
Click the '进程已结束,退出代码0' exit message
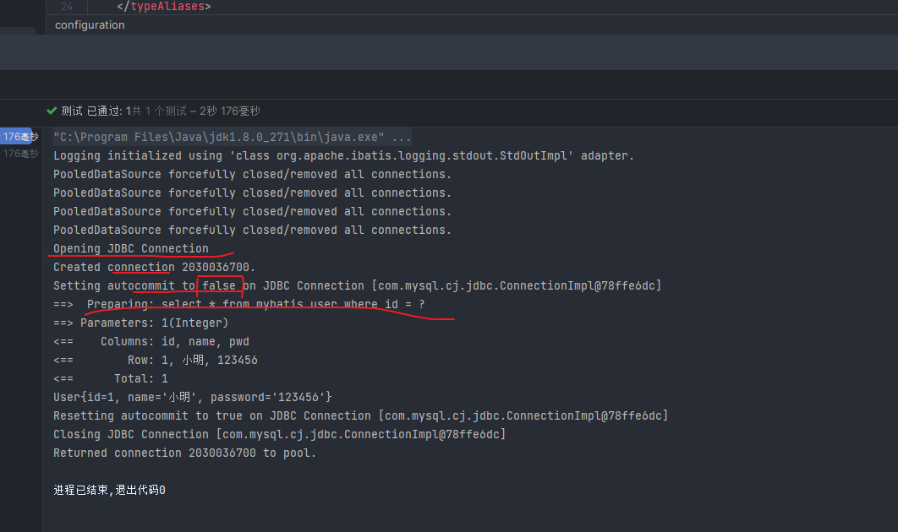pyautogui.click(x=109, y=490)
